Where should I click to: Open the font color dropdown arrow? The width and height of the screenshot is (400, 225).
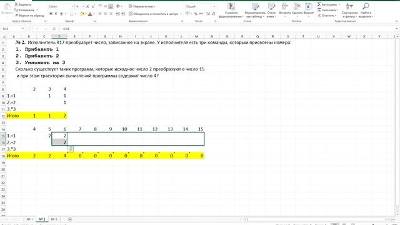[x=94, y=14]
